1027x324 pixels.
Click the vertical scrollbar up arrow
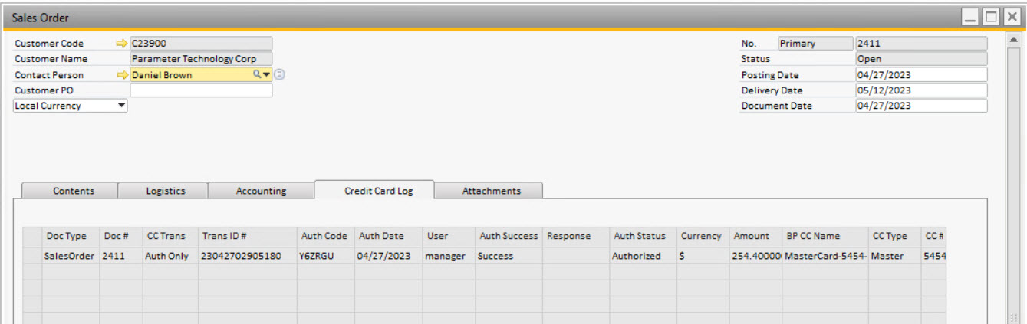tap(1015, 38)
